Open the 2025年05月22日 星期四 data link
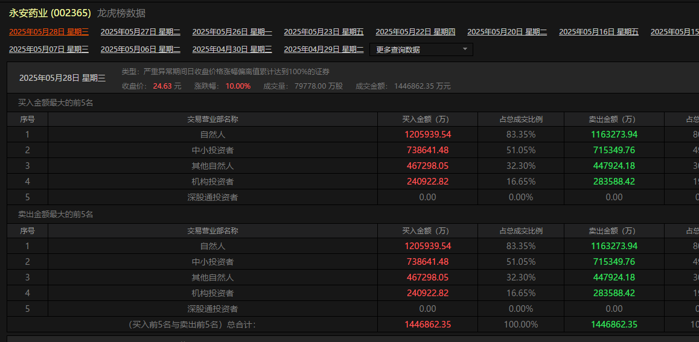The height and width of the screenshot is (342, 699). click(x=415, y=31)
